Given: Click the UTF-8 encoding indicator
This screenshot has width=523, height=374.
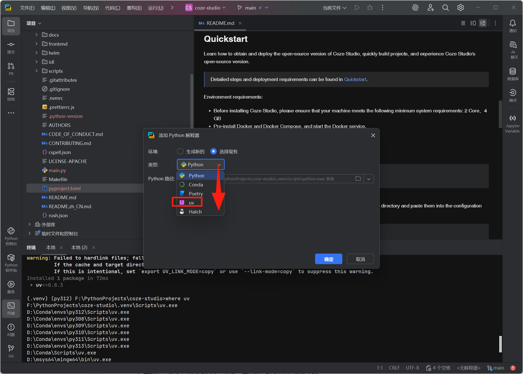Looking at the screenshot, I should [412, 368].
